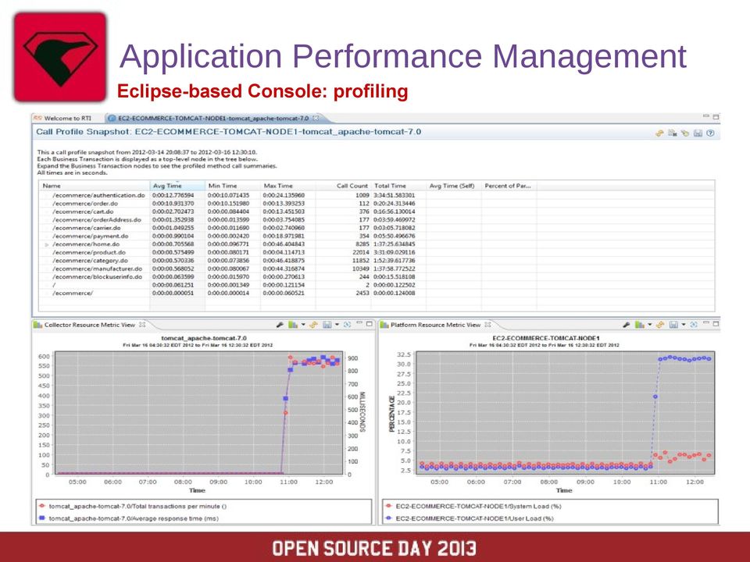Image resolution: width=750 pixels, height=562 pixels.
Task: Select the /ecommerce/authentication.do row
Action: click(377, 195)
